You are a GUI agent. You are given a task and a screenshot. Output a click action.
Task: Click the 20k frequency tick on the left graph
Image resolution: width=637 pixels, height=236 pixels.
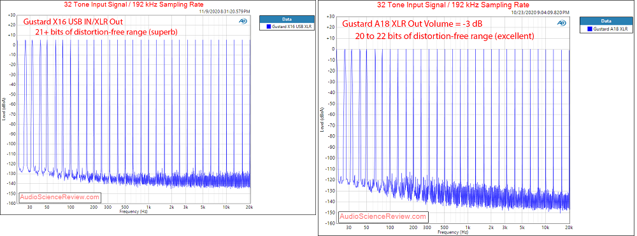coord(249,207)
